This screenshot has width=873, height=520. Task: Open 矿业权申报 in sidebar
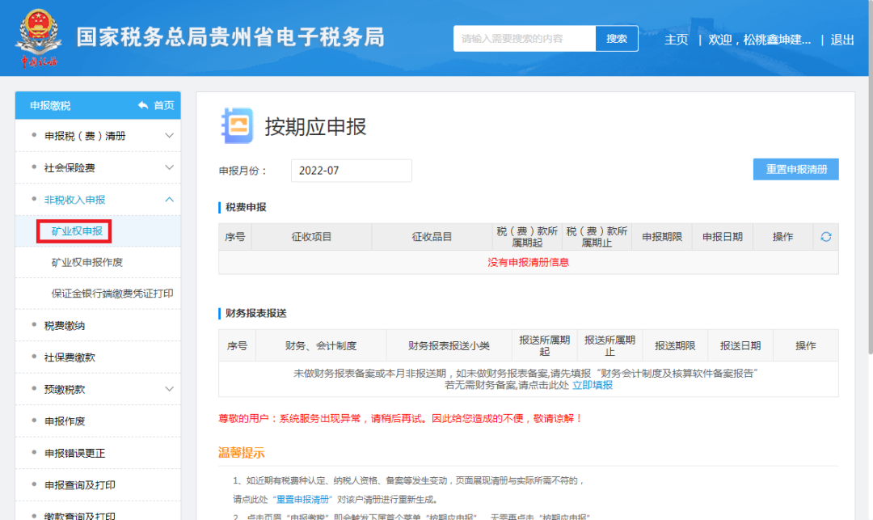pos(77,231)
